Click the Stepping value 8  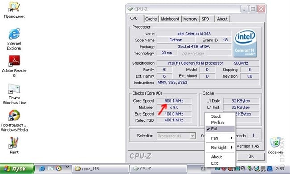[x=250, y=70]
